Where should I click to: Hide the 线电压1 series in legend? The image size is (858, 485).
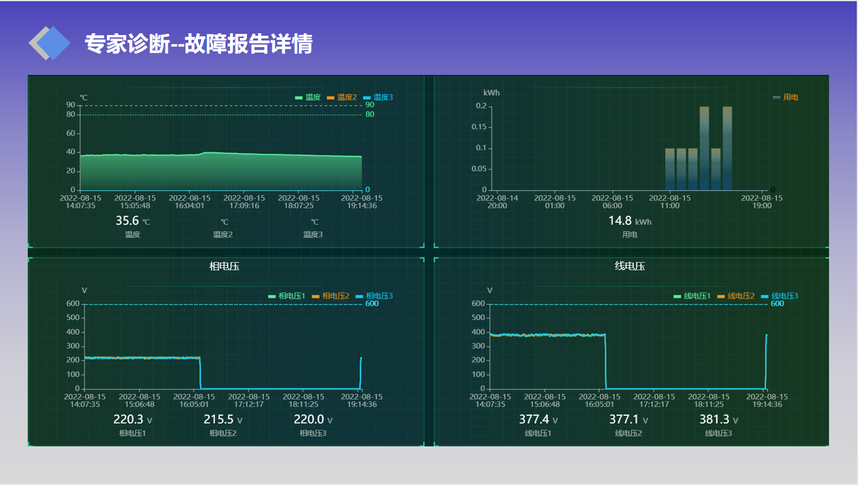click(x=692, y=296)
